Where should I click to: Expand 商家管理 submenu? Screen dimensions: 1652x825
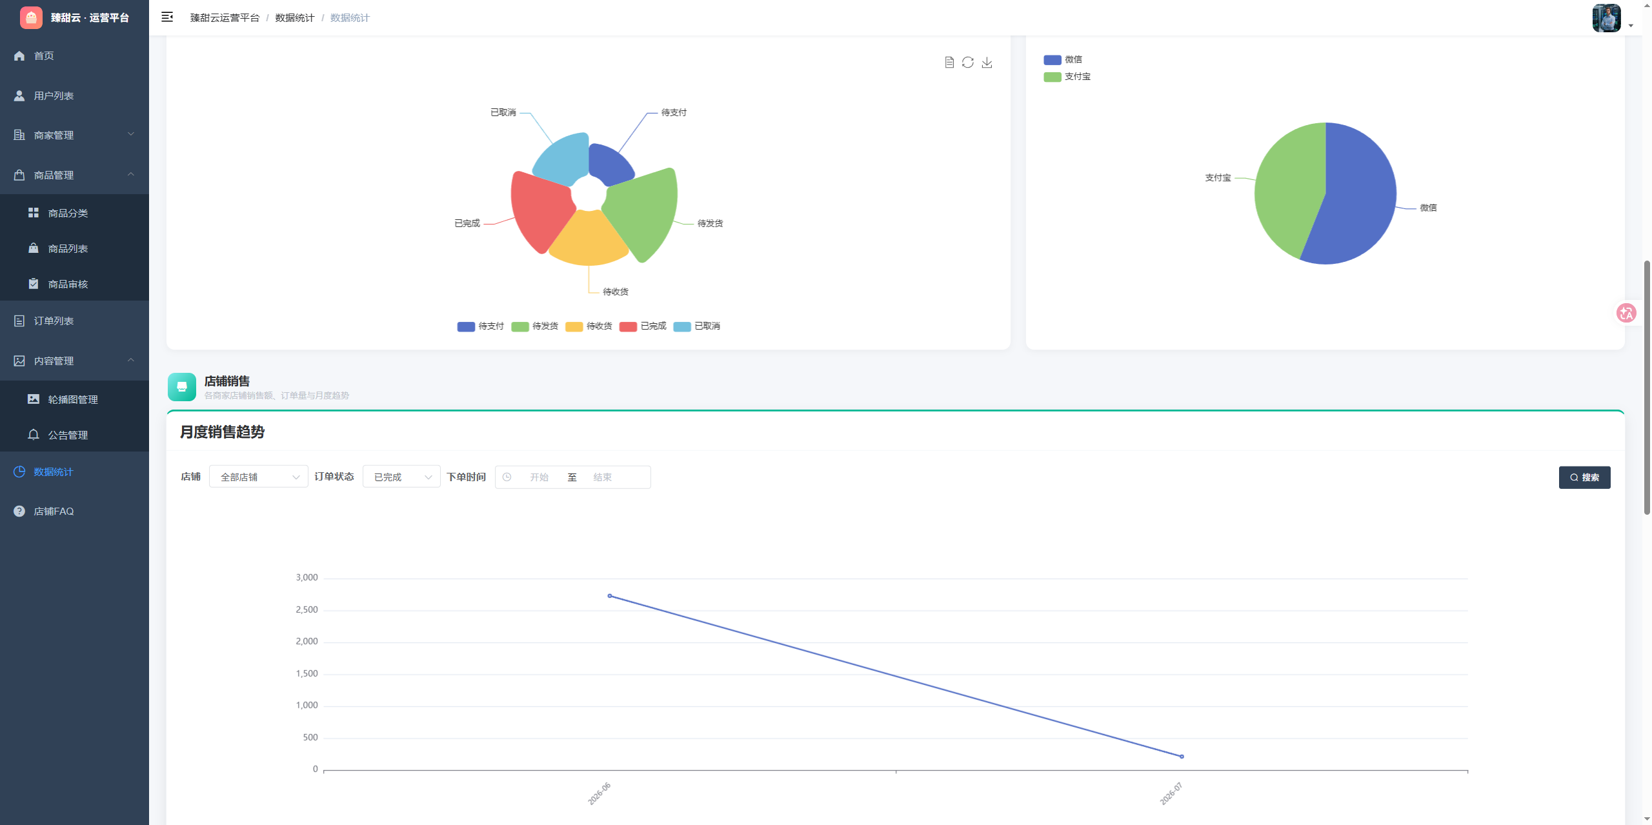74,135
